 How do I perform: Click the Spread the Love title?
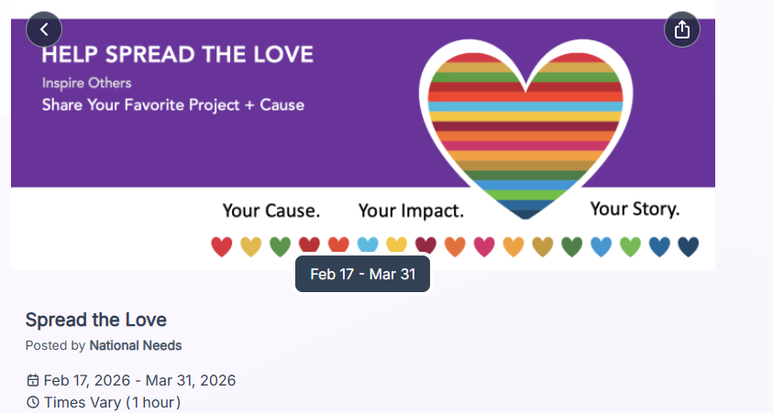96,320
